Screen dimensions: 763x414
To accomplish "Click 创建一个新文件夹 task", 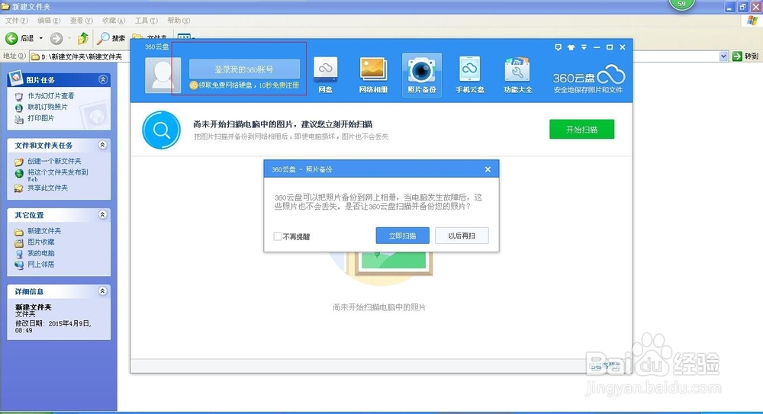I will (54, 161).
